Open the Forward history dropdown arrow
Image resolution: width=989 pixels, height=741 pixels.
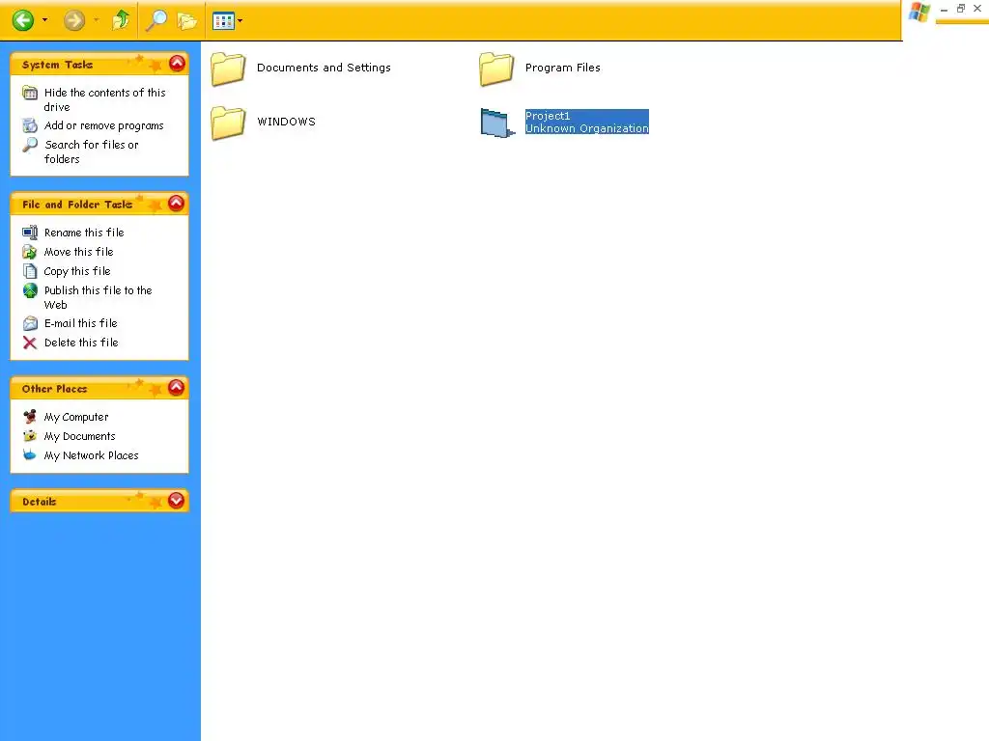(x=96, y=20)
